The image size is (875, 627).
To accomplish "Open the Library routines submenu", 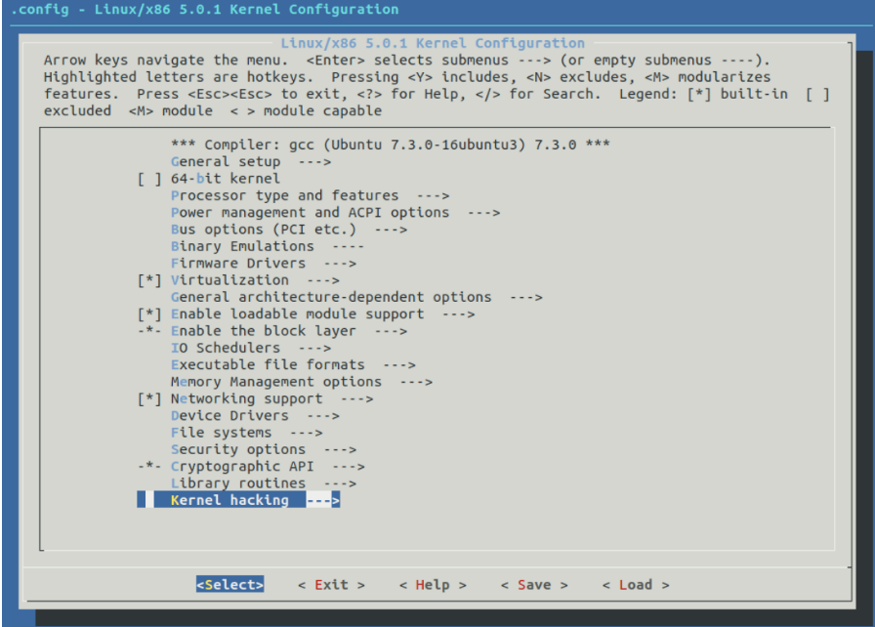I will pos(264,483).
